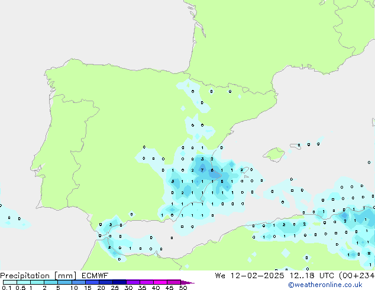Click the date text '12-02-2025'
The height and width of the screenshot is (290, 375).
[257, 276]
